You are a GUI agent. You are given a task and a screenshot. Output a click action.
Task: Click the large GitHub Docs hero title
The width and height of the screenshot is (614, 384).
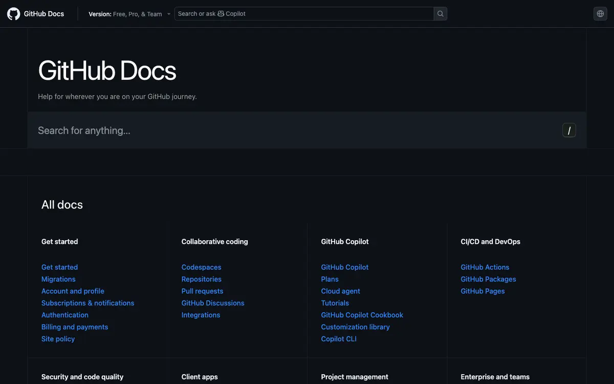[107, 71]
